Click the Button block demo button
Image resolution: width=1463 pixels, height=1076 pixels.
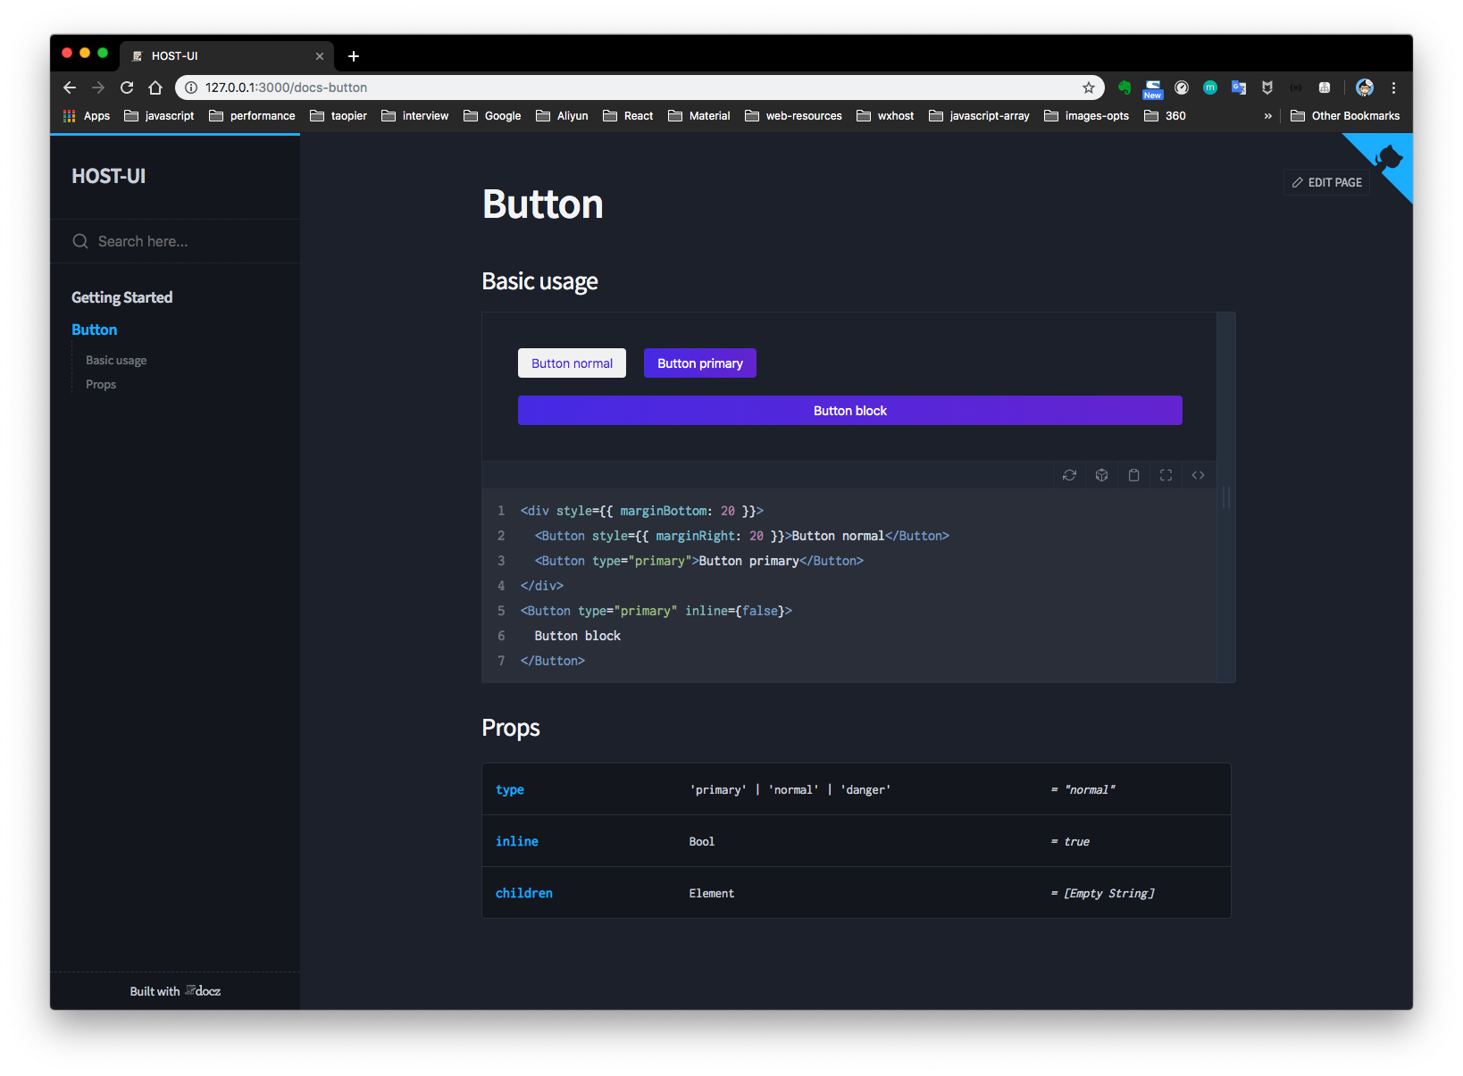[850, 411]
